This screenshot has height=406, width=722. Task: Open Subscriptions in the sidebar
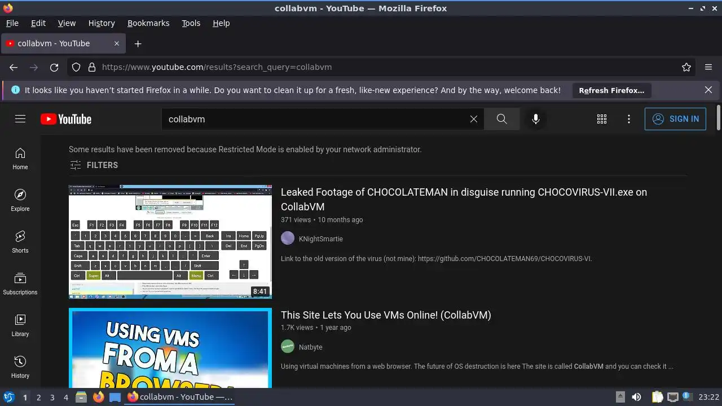[20, 284]
